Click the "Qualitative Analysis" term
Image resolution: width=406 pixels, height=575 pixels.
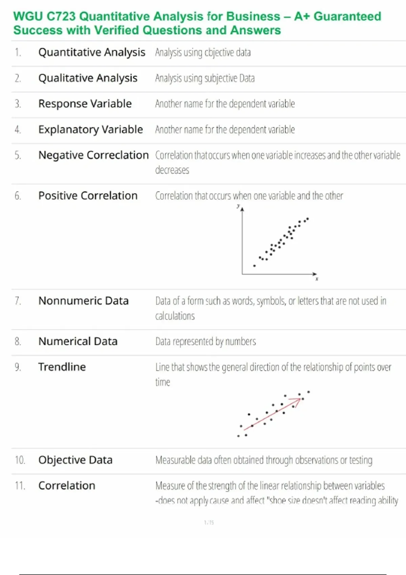88,78
